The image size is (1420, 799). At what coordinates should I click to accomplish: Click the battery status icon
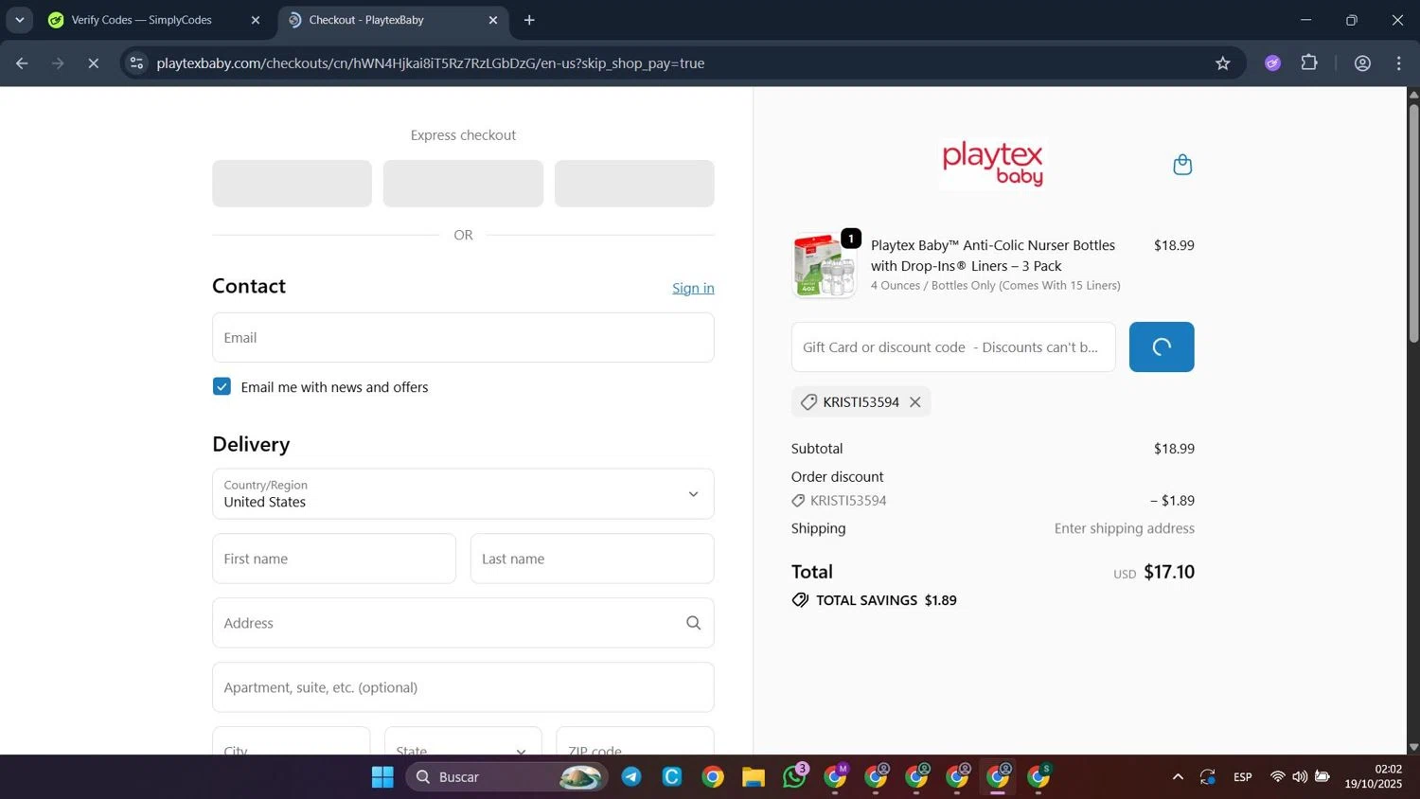click(1322, 777)
